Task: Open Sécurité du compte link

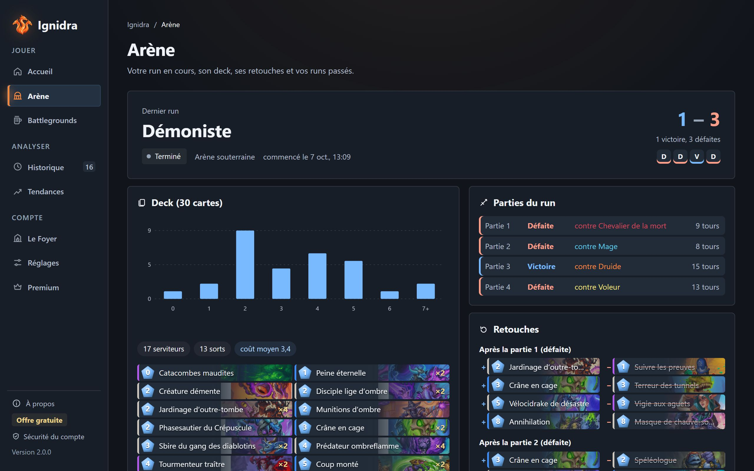Action: (48, 437)
